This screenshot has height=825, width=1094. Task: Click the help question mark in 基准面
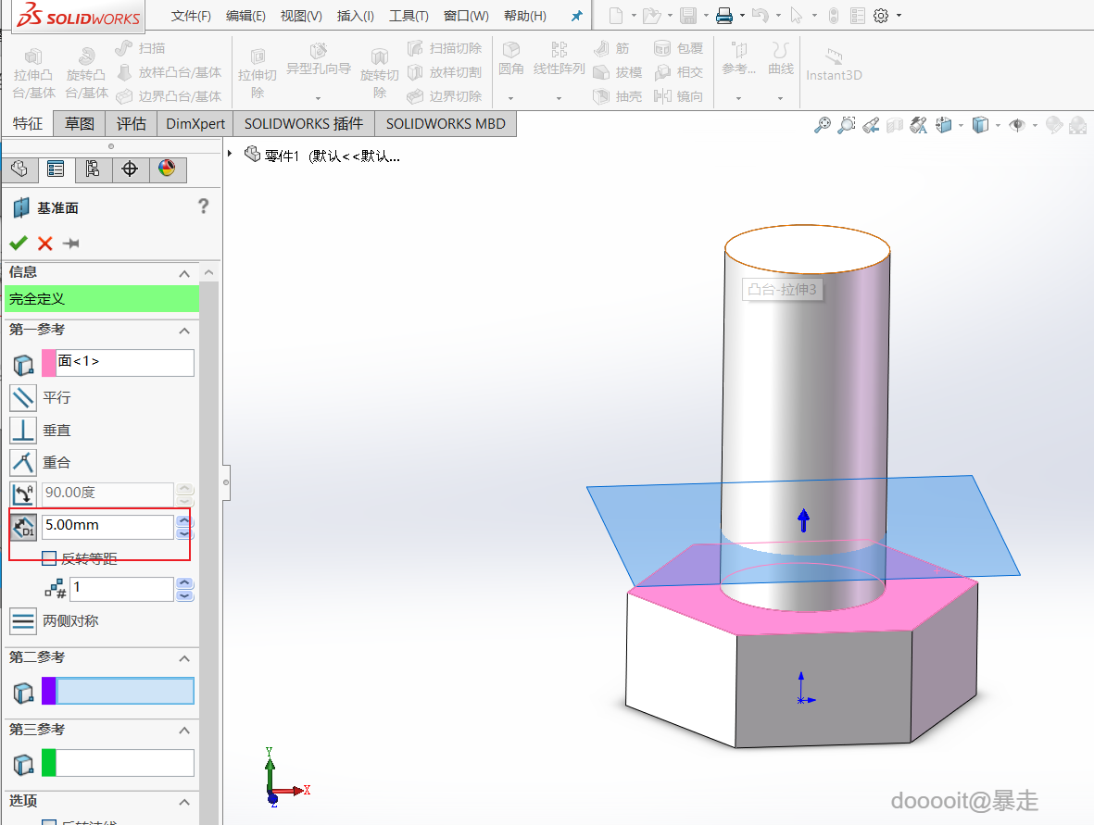pyautogui.click(x=204, y=206)
